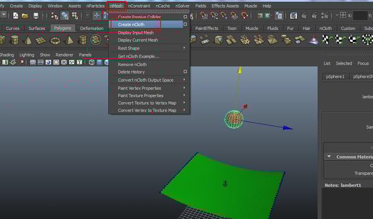The image size is (373, 219).
Task: Open the Fields menu
Action: [201, 6]
